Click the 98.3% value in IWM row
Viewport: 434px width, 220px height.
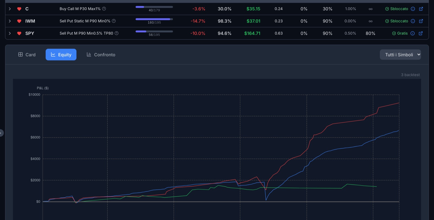tap(225, 21)
